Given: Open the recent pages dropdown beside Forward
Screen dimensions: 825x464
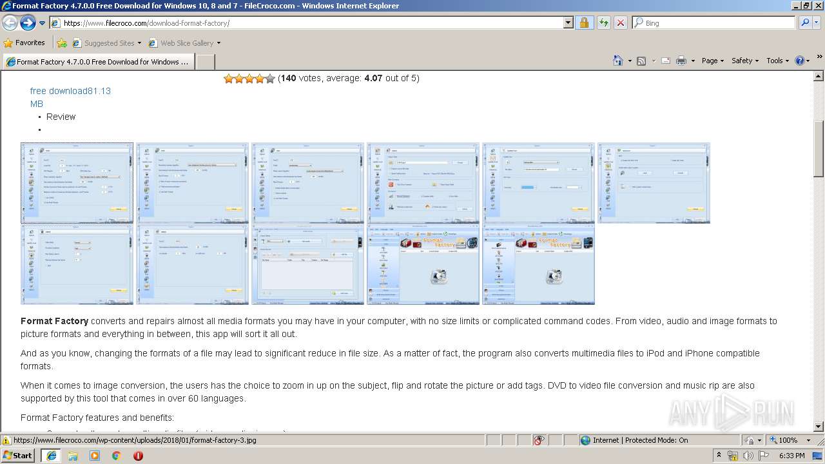Looking at the screenshot, I should click(x=42, y=23).
